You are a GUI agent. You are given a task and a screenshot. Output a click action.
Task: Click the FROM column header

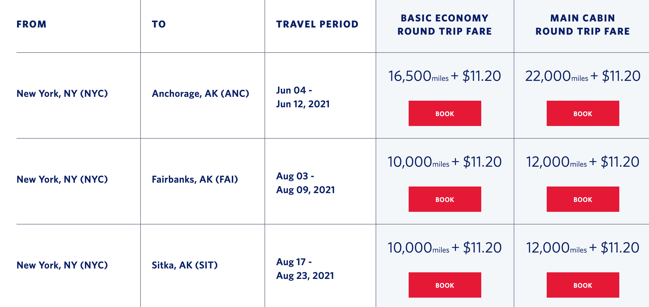coord(31,24)
